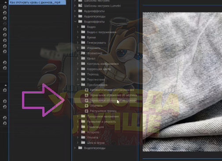Click the Видео с погружением label
Screen dimensions: 222x161
[102, 32]
